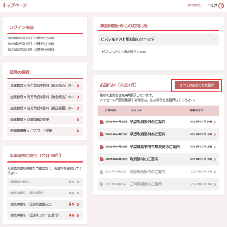Select 作成中取引（振込振替） entry
227x227 pixels.
tap(45, 193)
